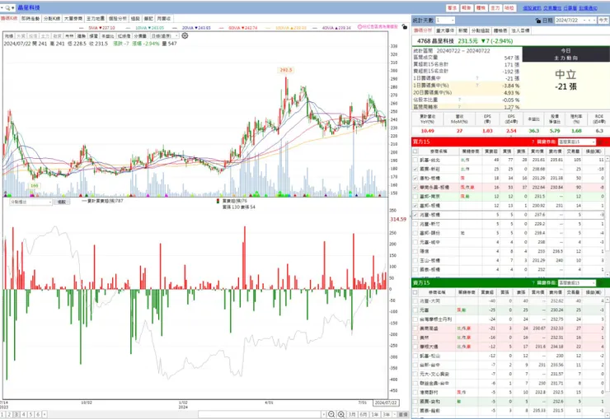The image size is (610, 419).
Task: Open the 體檢表 tab in right panel
Action: [x=500, y=30]
